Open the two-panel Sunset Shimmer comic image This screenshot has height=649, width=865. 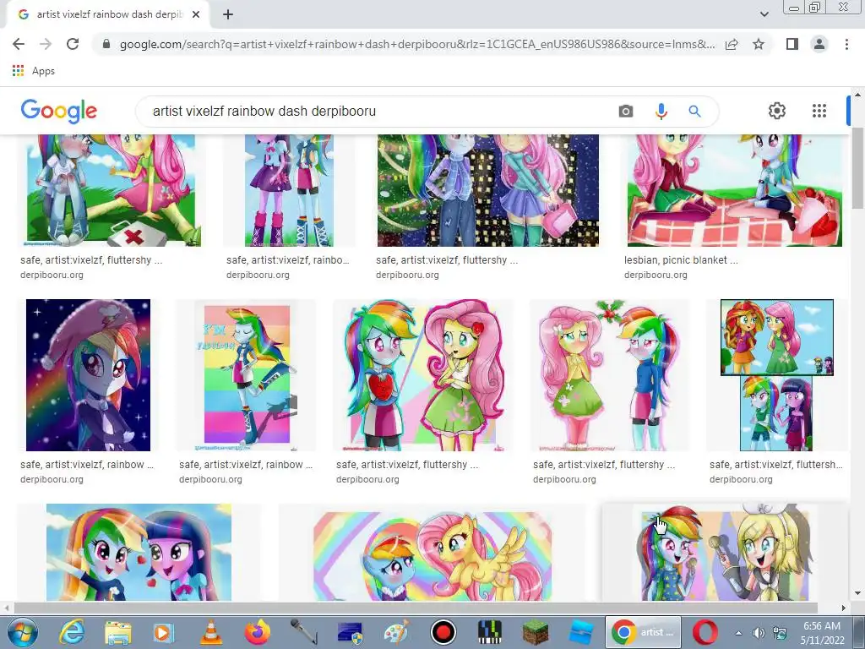[x=777, y=375]
